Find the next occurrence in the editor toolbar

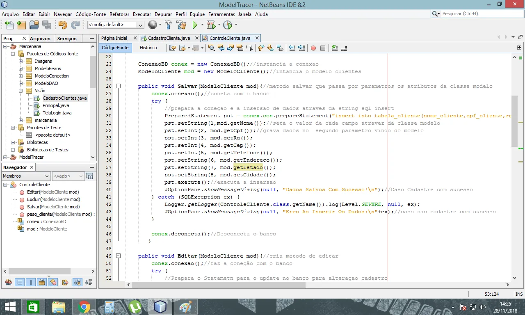tap(230, 48)
